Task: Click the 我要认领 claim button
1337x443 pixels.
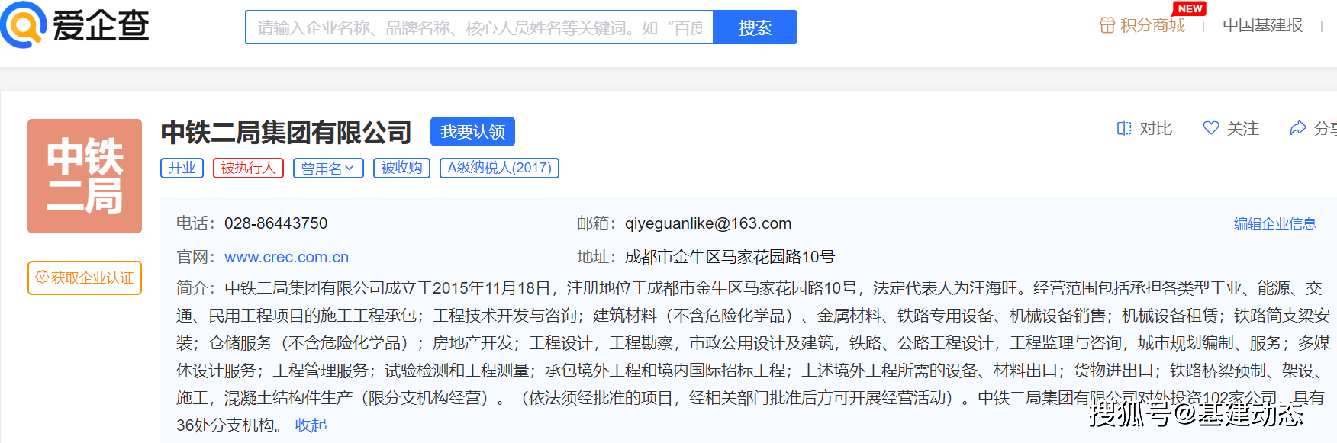Action: click(472, 131)
